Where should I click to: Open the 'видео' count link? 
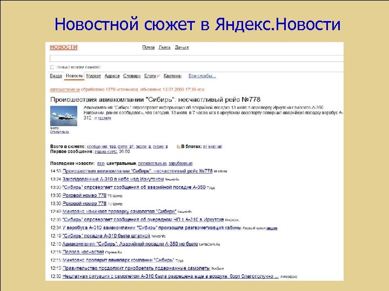pos(143,147)
